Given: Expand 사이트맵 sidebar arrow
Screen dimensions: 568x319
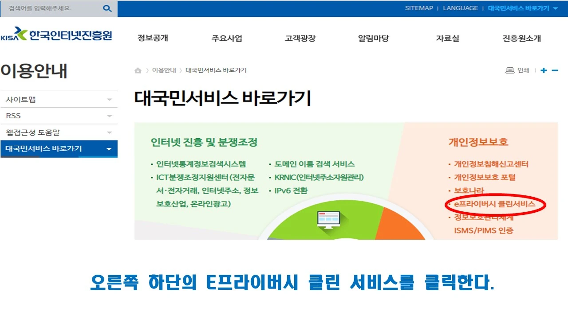Looking at the screenshot, I should click(x=110, y=100).
